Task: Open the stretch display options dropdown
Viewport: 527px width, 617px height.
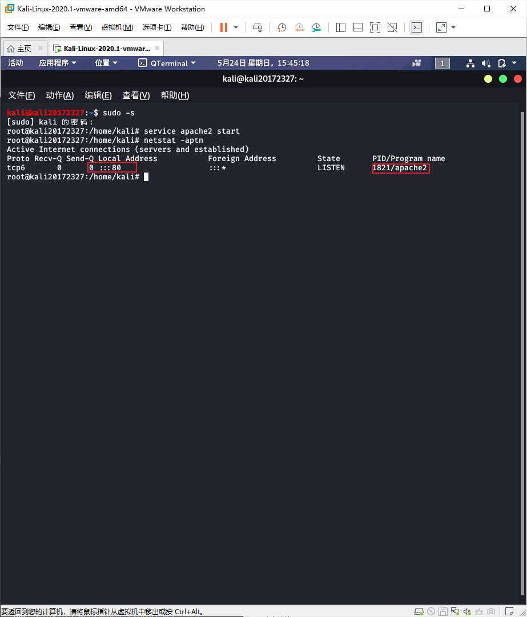Action: tap(453, 27)
